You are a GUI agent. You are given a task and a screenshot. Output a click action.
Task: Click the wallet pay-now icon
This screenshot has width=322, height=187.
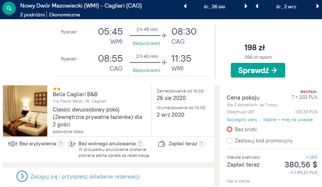[x=161, y=144]
